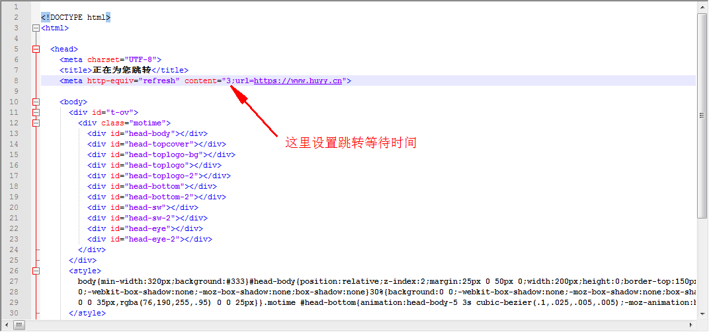Image resolution: width=709 pixels, height=332 pixels.
Task: Click the "head-topcover" id value
Action: tap(161, 144)
